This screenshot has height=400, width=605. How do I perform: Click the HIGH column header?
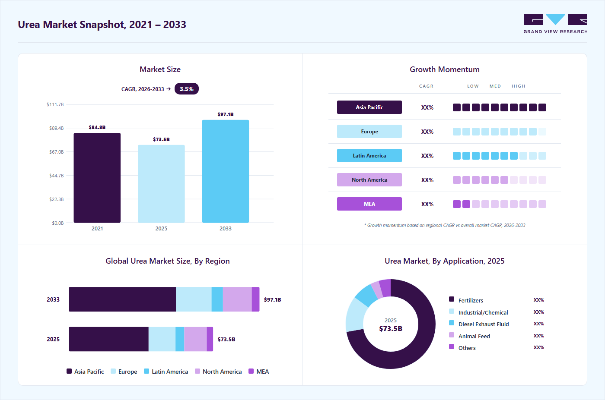coord(519,86)
